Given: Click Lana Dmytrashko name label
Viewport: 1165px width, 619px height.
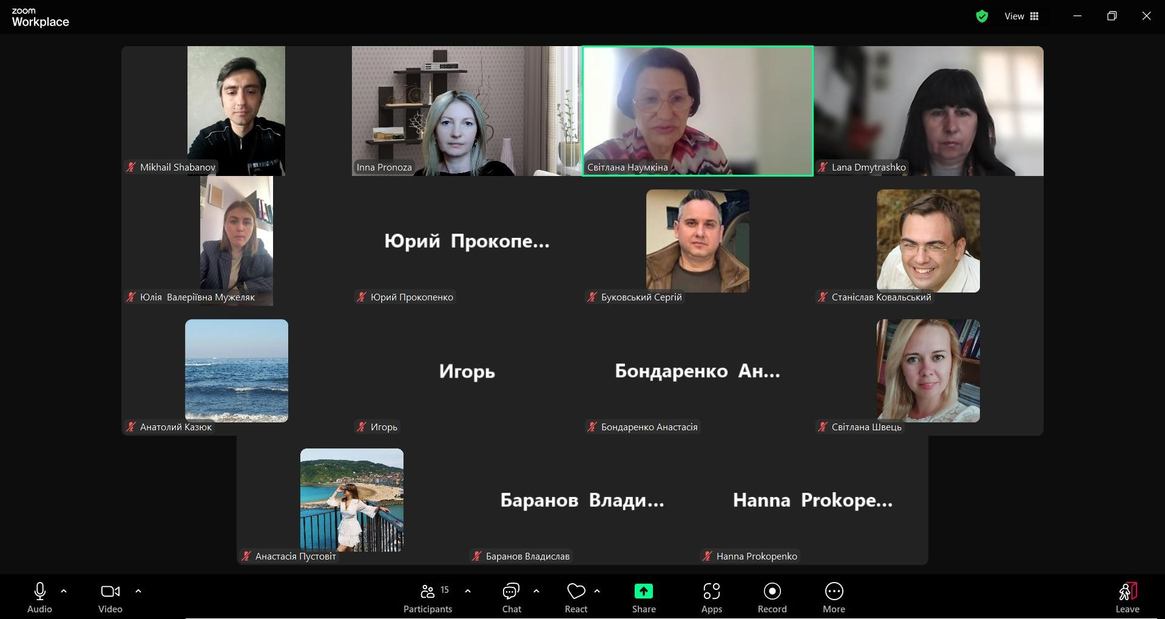Looking at the screenshot, I should tap(869, 167).
